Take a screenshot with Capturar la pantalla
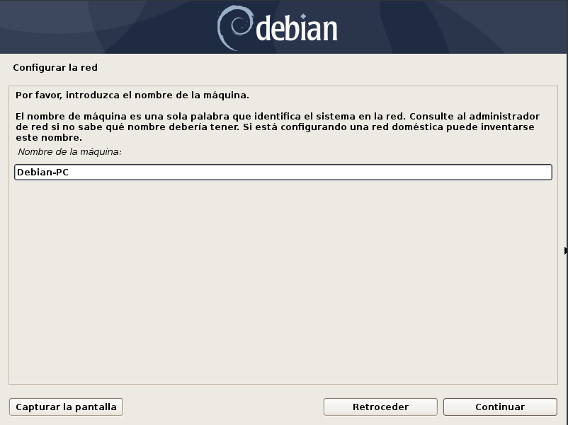 [x=66, y=407]
